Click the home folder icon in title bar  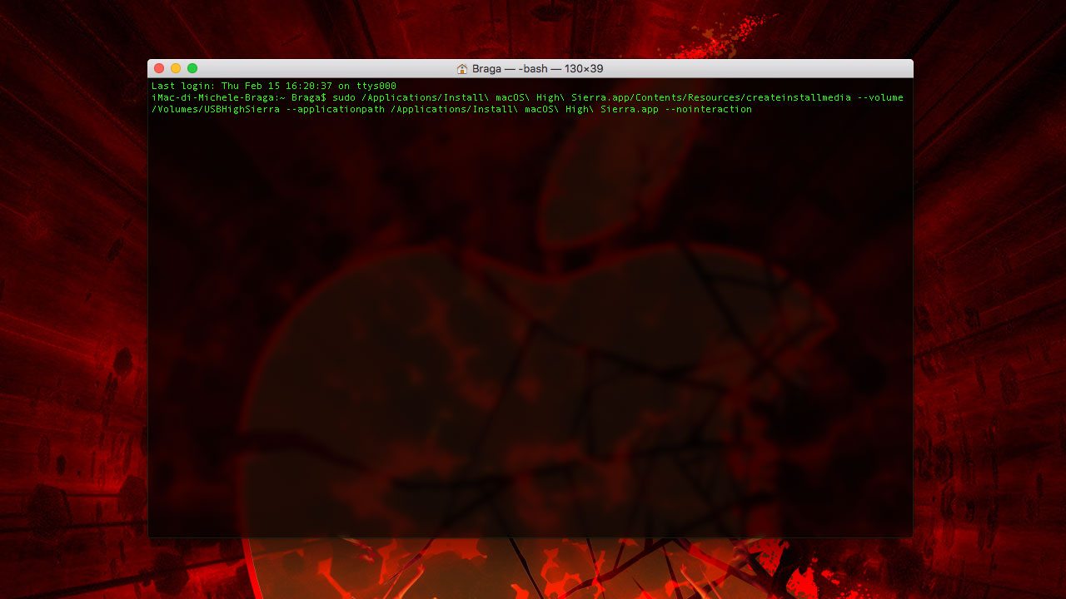pos(462,69)
